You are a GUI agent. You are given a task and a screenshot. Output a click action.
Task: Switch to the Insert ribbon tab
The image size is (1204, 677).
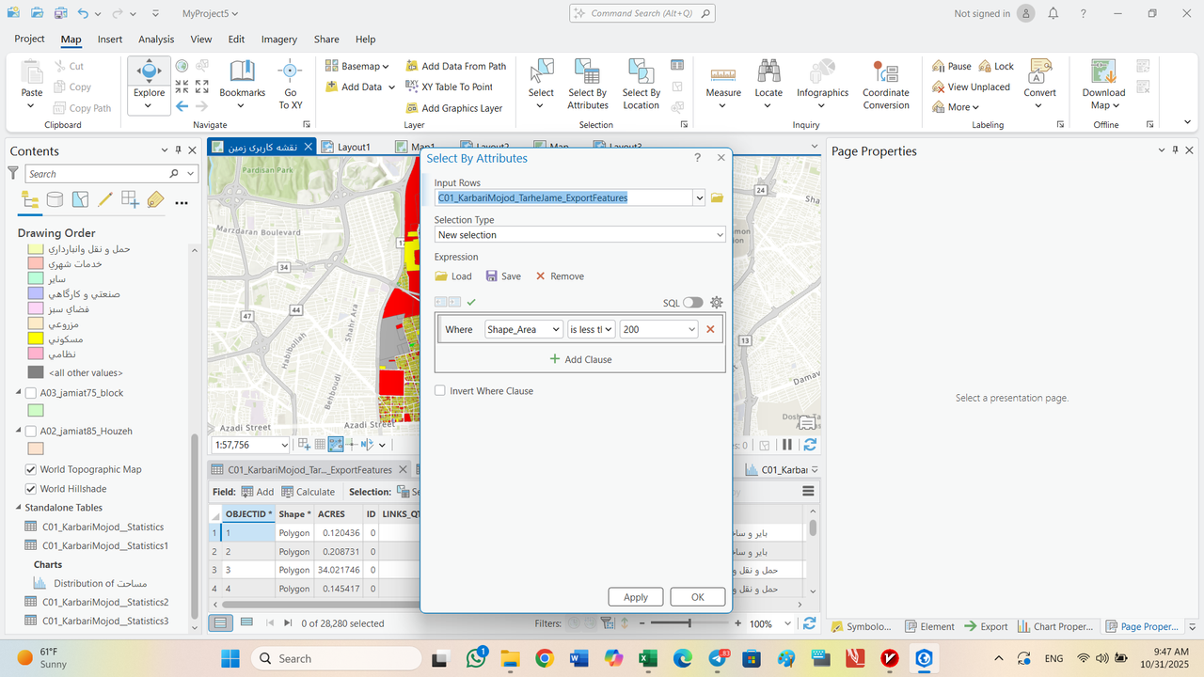coord(110,39)
